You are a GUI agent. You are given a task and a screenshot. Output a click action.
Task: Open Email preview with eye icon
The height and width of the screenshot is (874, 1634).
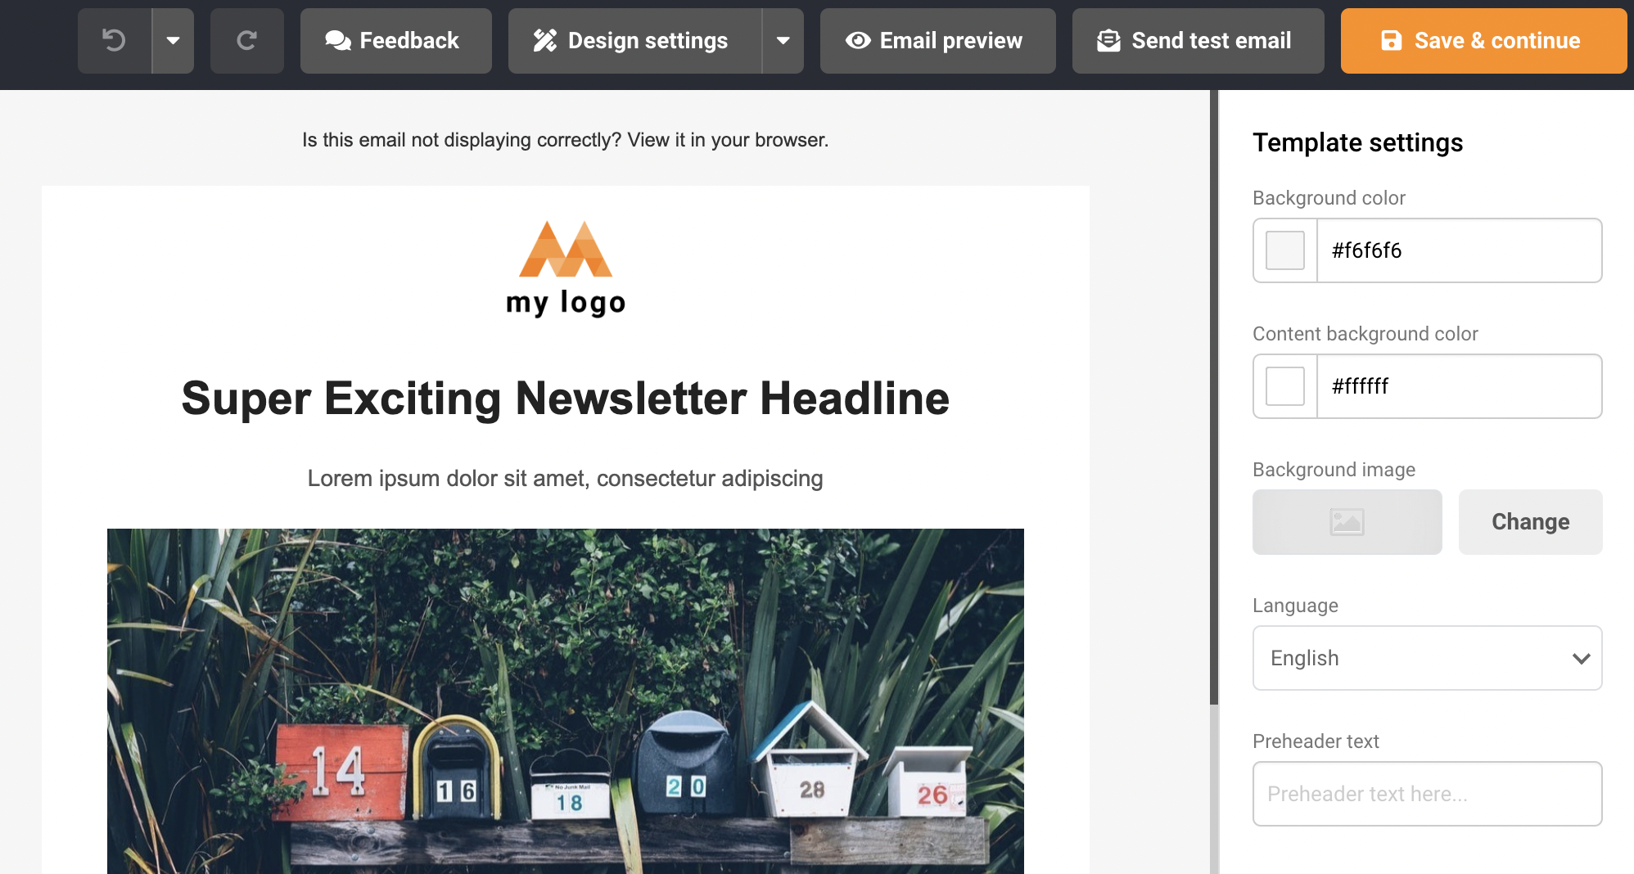click(x=938, y=40)
